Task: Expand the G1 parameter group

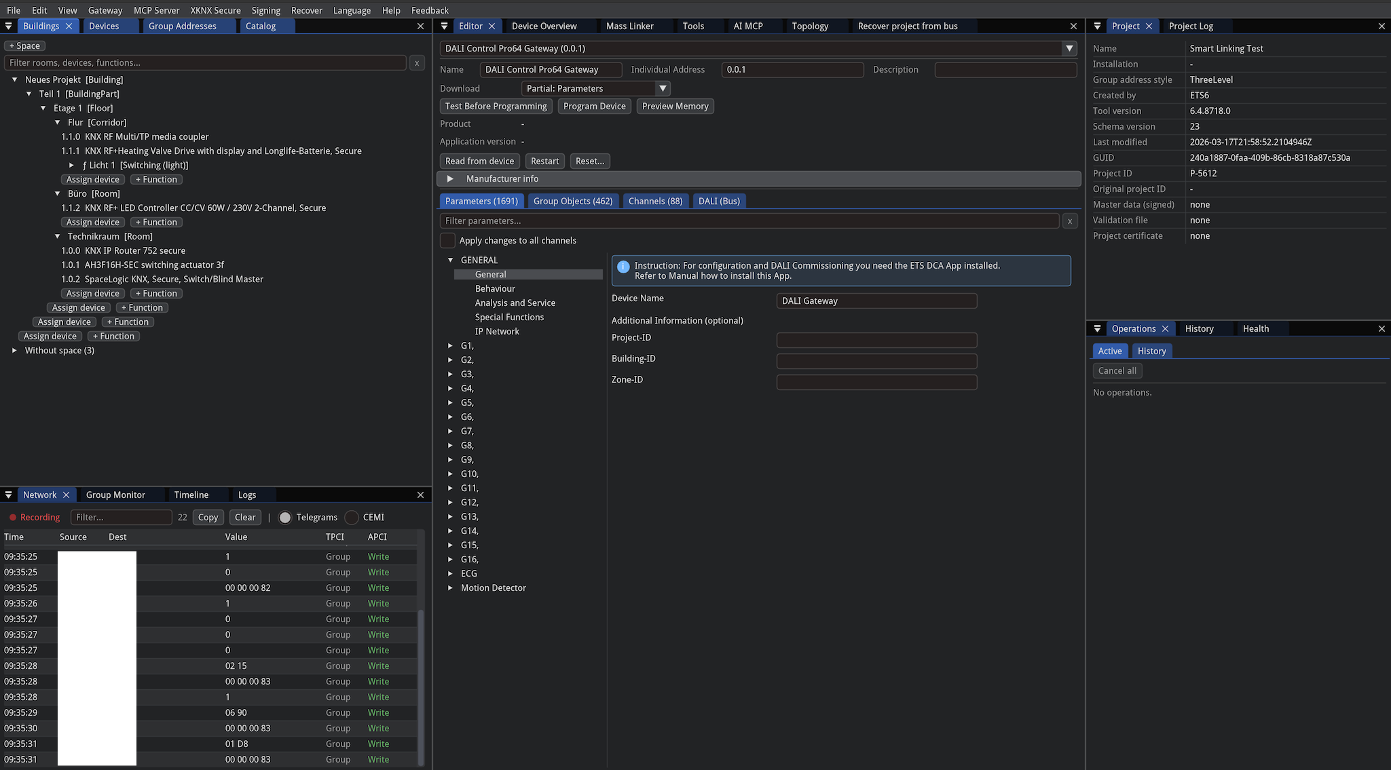Action: pos(450,345)
